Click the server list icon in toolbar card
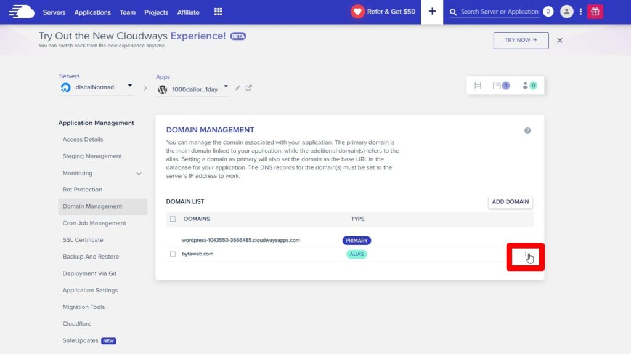Screen dimensions: 631x354 pyautogui.click(x=478, y=86)
